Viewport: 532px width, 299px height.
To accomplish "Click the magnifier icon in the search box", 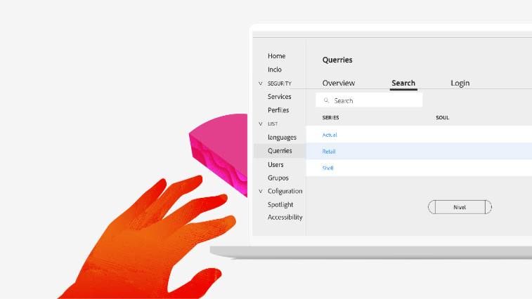I will 327,101.
